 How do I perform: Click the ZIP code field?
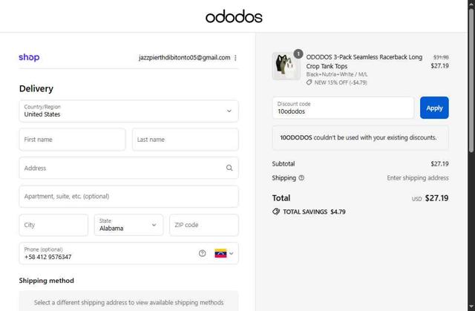[x=204, y=225]
